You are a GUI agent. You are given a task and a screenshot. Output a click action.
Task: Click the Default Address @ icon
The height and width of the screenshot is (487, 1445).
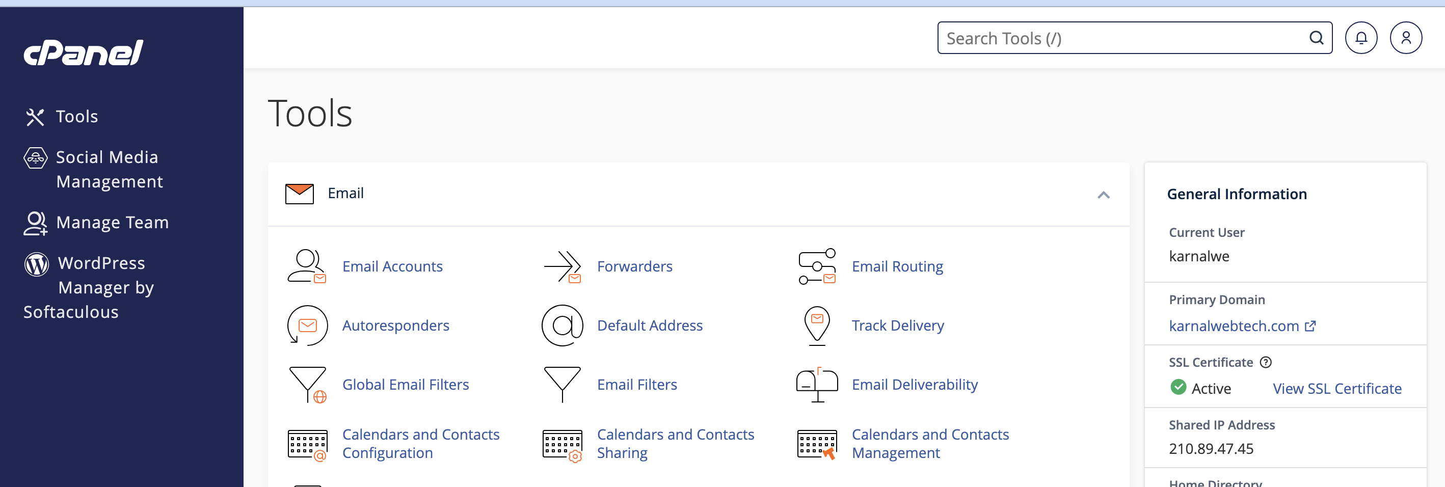[x=562, y=326]
